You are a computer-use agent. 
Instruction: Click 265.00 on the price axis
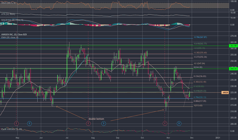coord(233,42)
